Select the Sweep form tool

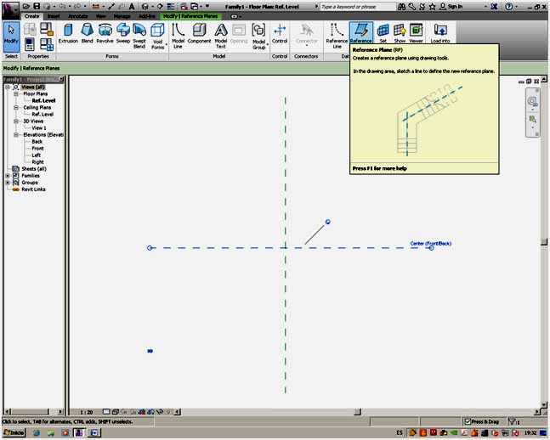(x=122, y=33)
